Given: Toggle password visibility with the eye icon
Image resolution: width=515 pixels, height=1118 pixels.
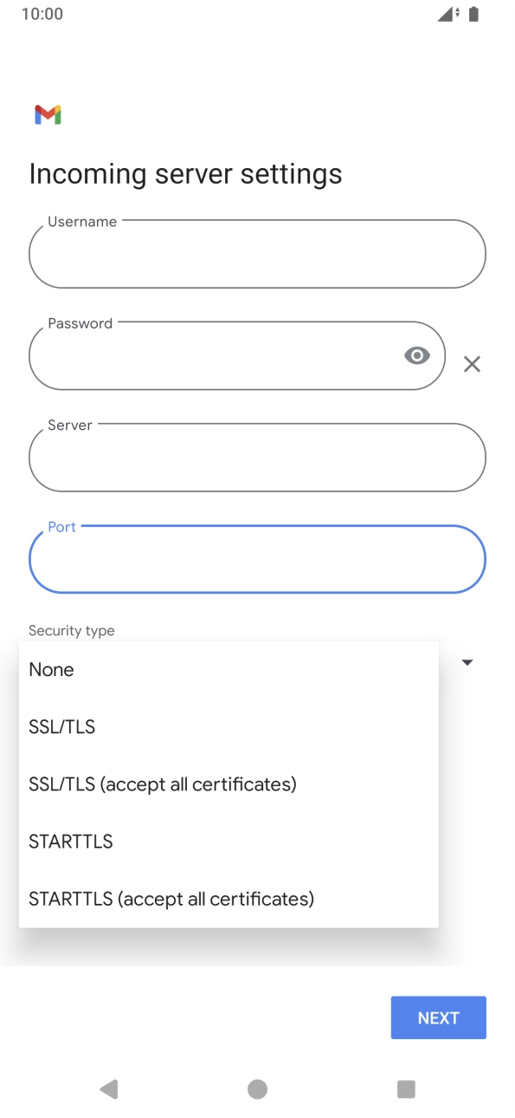Looking at the screenshot, I should 418,355.
